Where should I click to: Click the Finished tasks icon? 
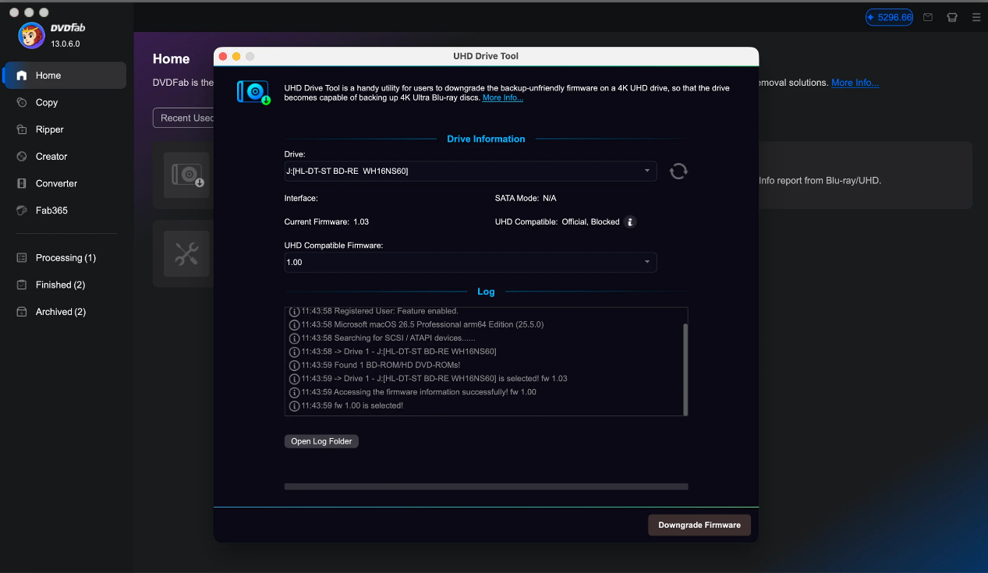[22, 285]
